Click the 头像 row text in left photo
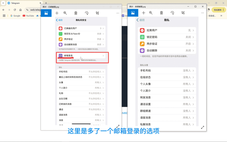This screenshot has width=227, height=142. 61,82
